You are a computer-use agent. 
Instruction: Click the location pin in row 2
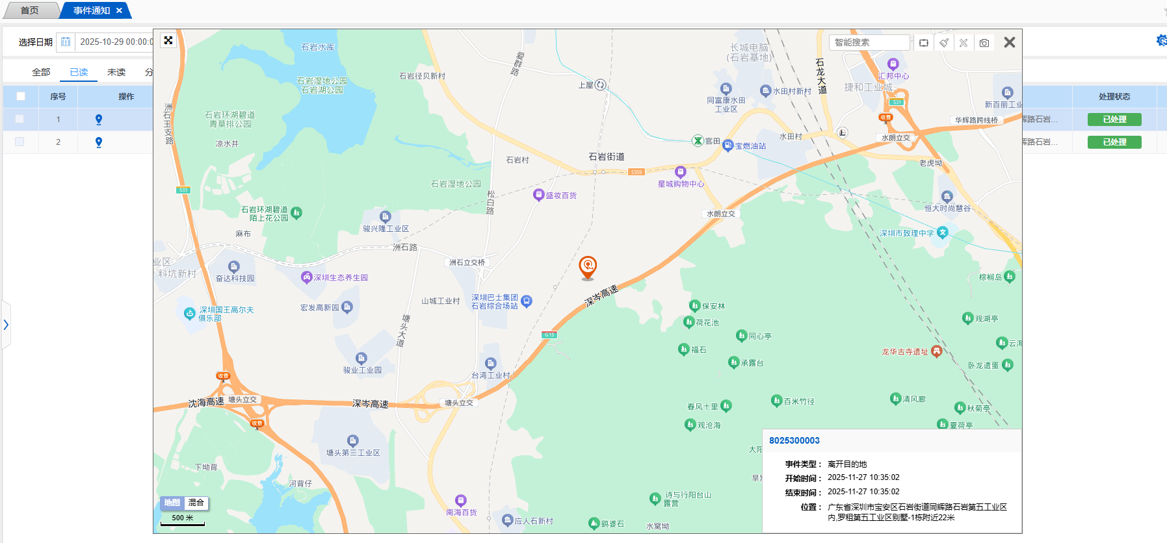click(99, 142)
